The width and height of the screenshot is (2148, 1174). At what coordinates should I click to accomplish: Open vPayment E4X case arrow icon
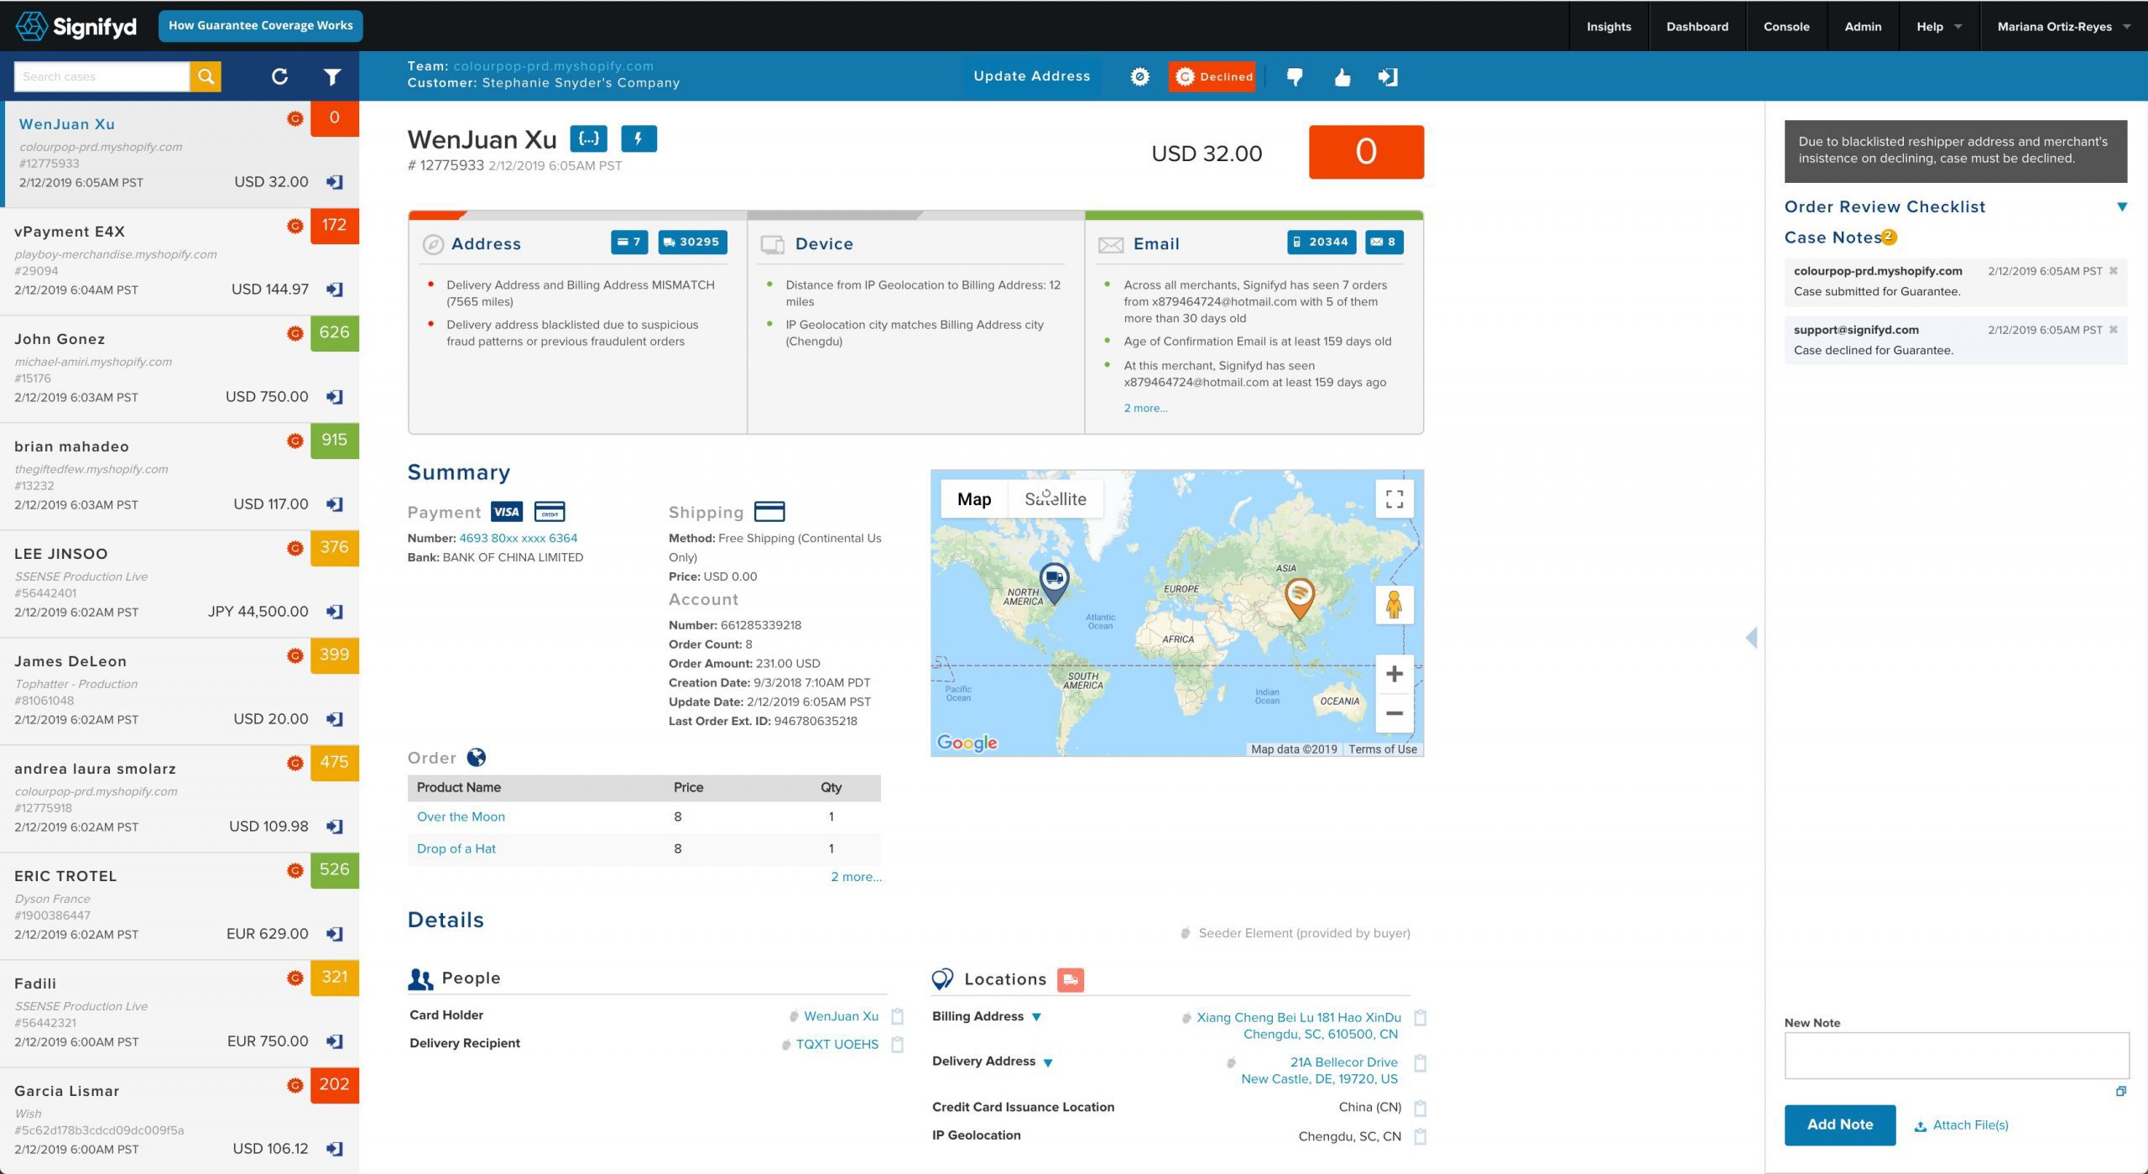[334, 290]
